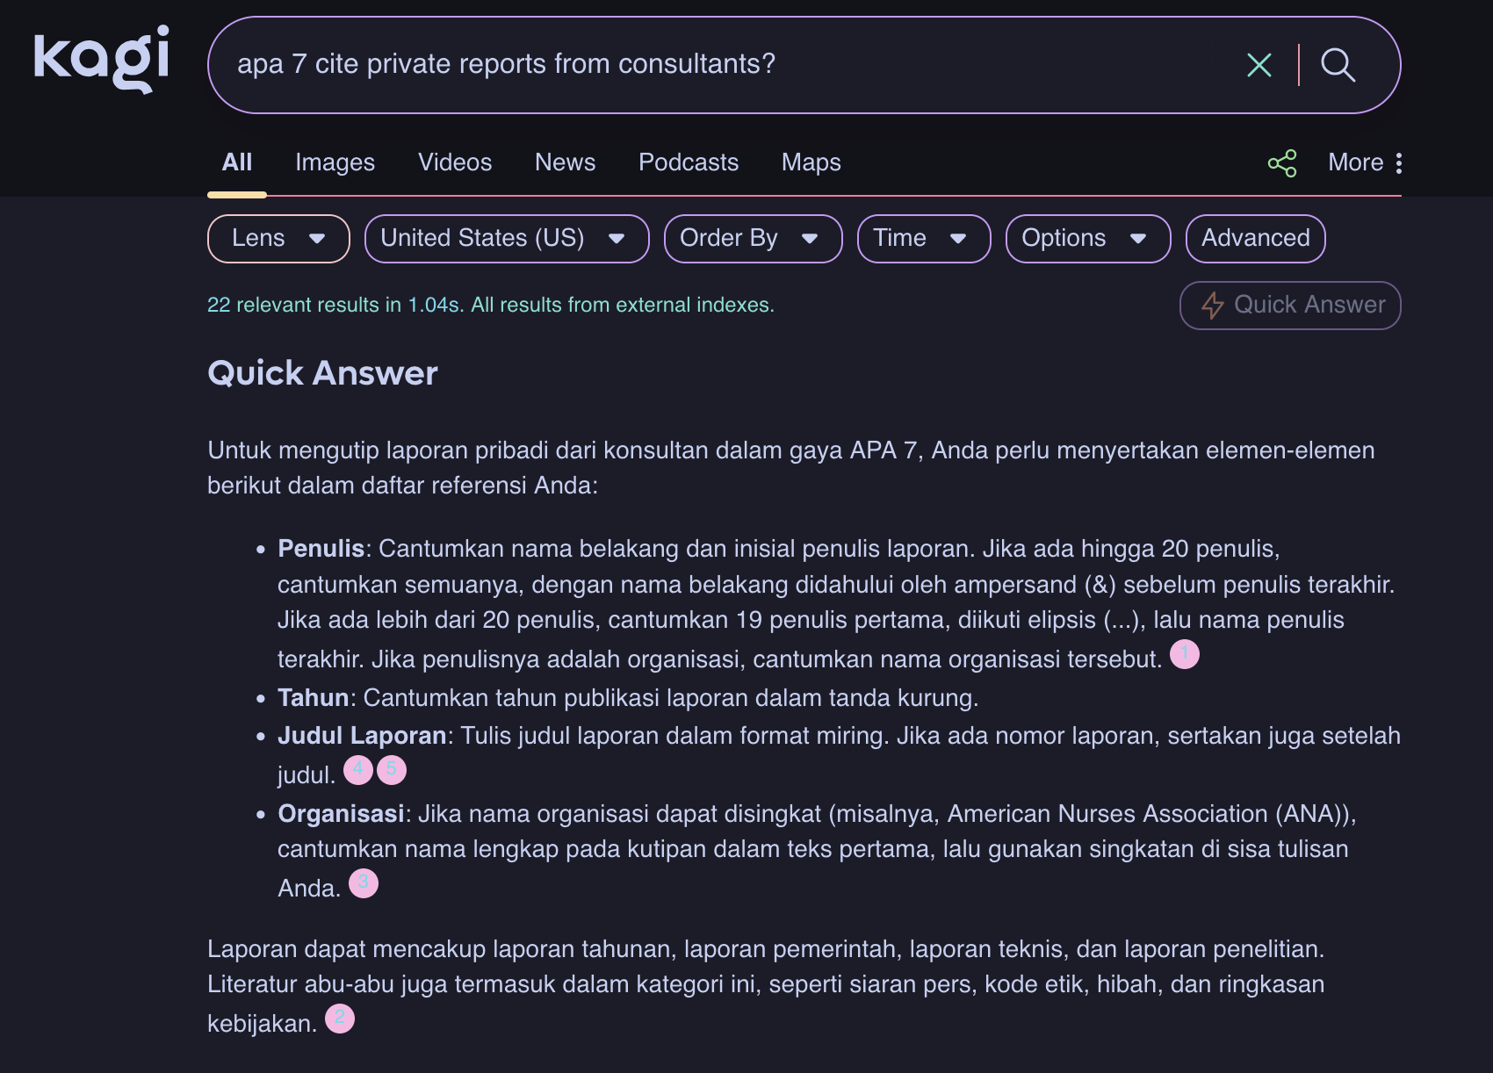The image size is (1493, 1073).
Task: Expand the Time filter dropdown
Action: 923,239
